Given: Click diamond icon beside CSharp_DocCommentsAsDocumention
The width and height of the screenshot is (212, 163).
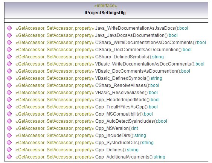Looking at the screenshot, I should coord(9,50).
